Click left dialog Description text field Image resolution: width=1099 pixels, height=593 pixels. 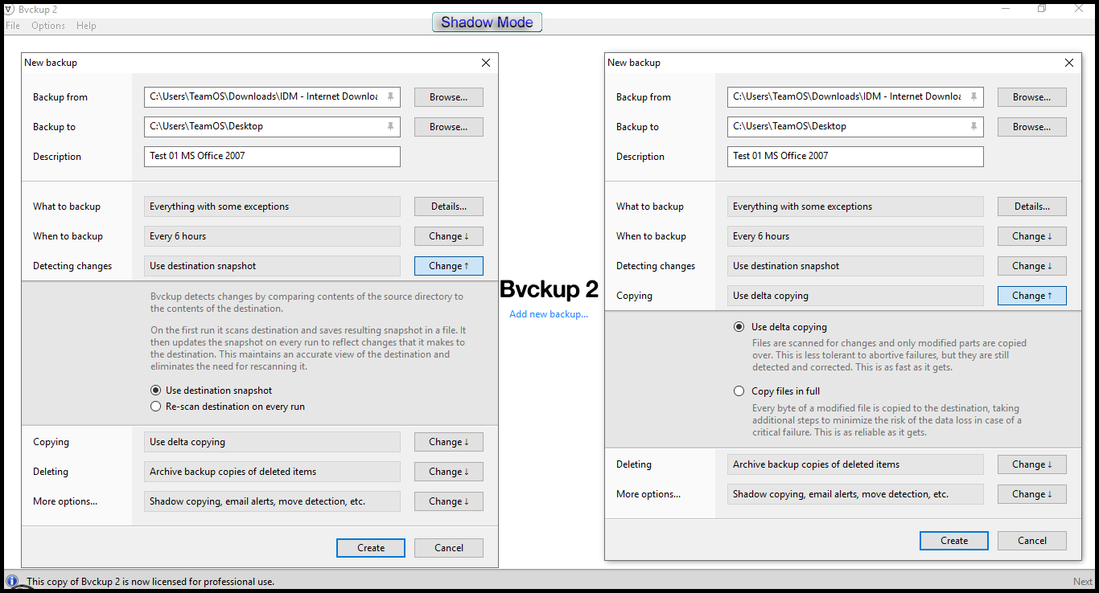(x=272, y=156)
